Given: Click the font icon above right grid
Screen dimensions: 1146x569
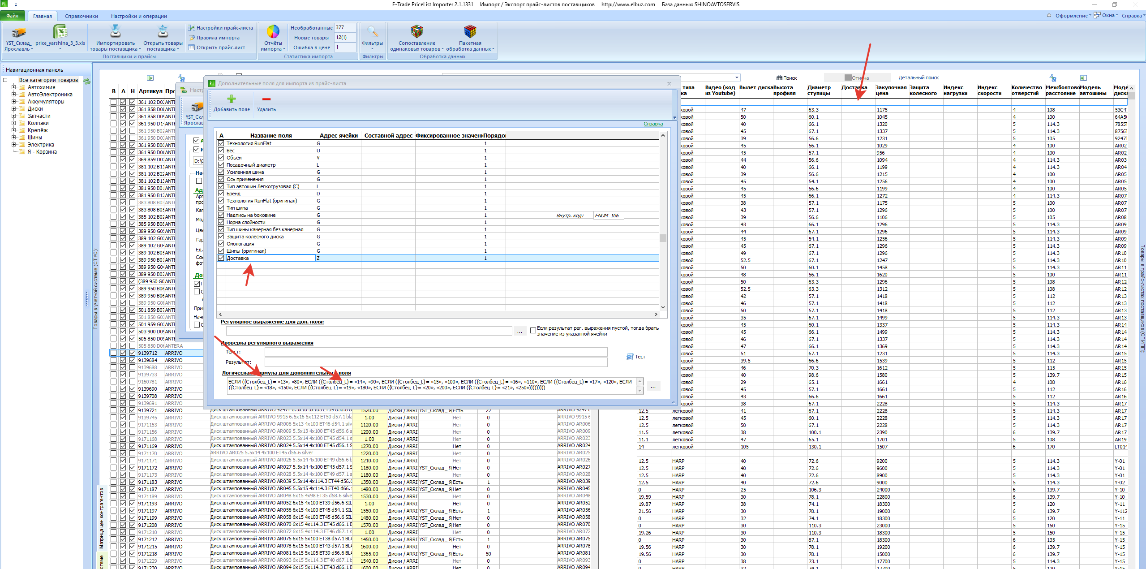Looking at the screenshot, I should [1053, 78].
